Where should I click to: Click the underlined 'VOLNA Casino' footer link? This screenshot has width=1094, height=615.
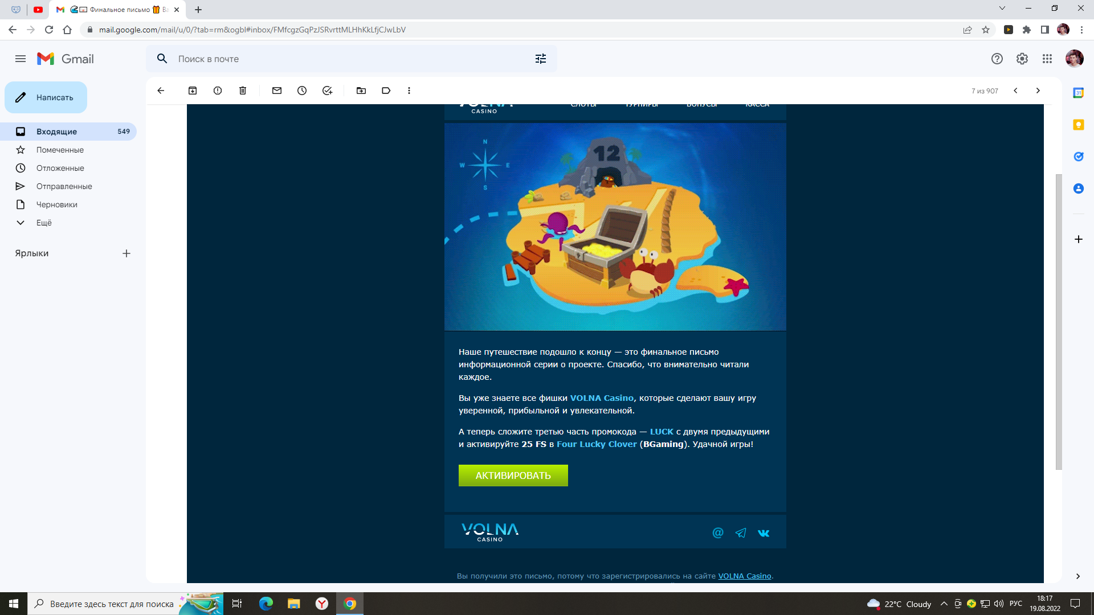745,576
